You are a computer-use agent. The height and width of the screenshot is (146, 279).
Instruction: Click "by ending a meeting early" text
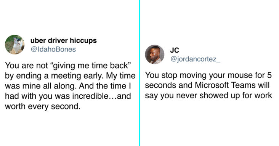coord(54,76)
